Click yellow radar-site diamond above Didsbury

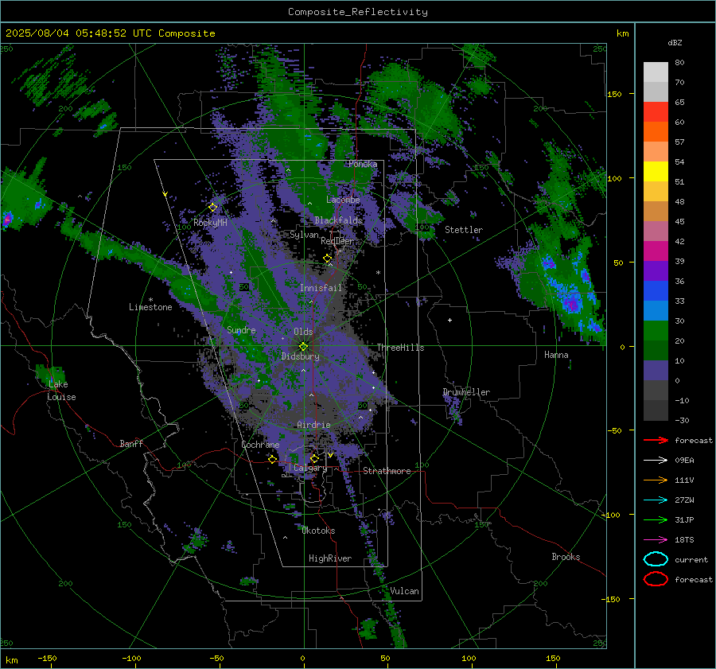tap(304, 347)
